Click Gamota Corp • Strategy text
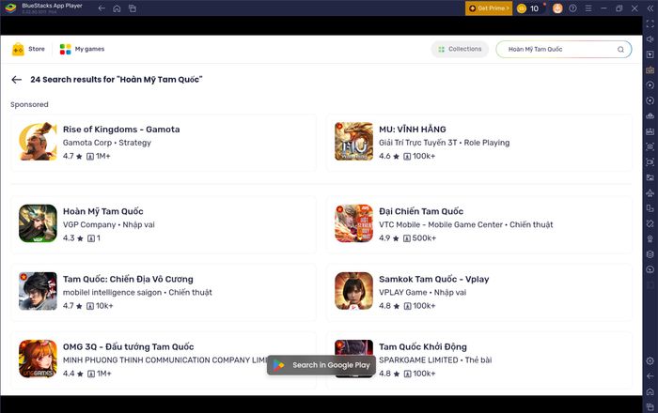 [107, 143]
